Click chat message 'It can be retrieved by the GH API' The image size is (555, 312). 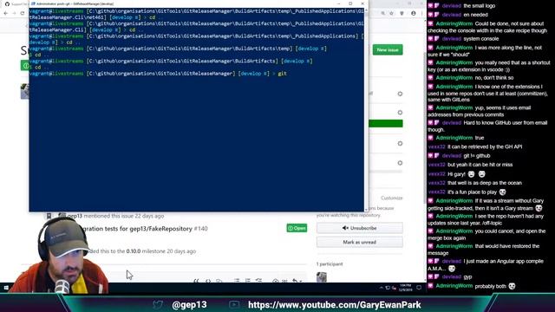click(x=485, y=146)
